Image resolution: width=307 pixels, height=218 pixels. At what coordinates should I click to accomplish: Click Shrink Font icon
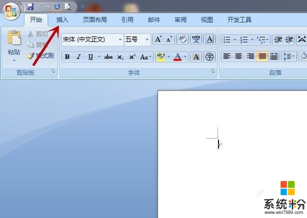(x=169, y=40)
